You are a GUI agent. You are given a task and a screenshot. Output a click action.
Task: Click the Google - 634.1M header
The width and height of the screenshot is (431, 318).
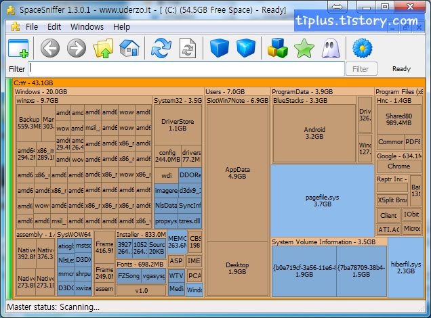pos(399,156)
